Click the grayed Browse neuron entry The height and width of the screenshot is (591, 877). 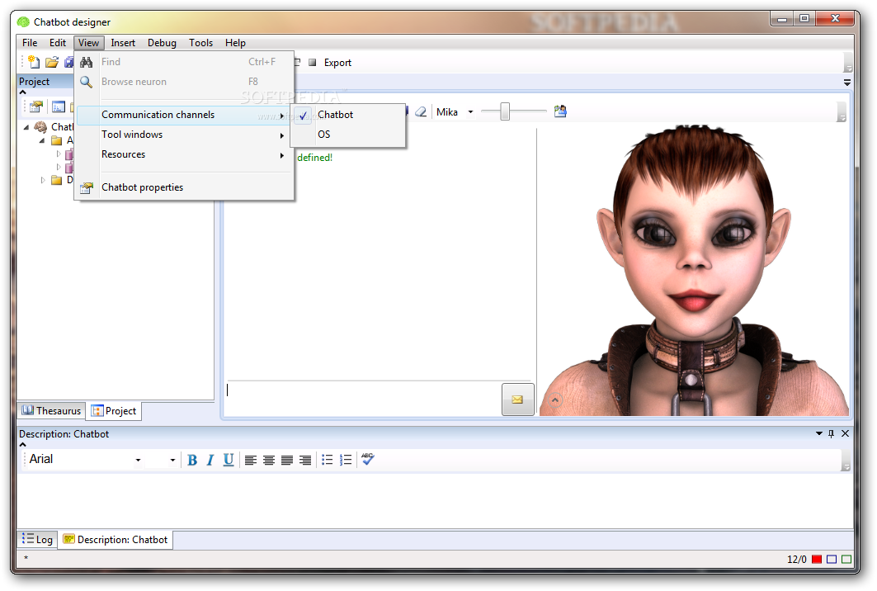pyautogui.click(x=183, y=82)
